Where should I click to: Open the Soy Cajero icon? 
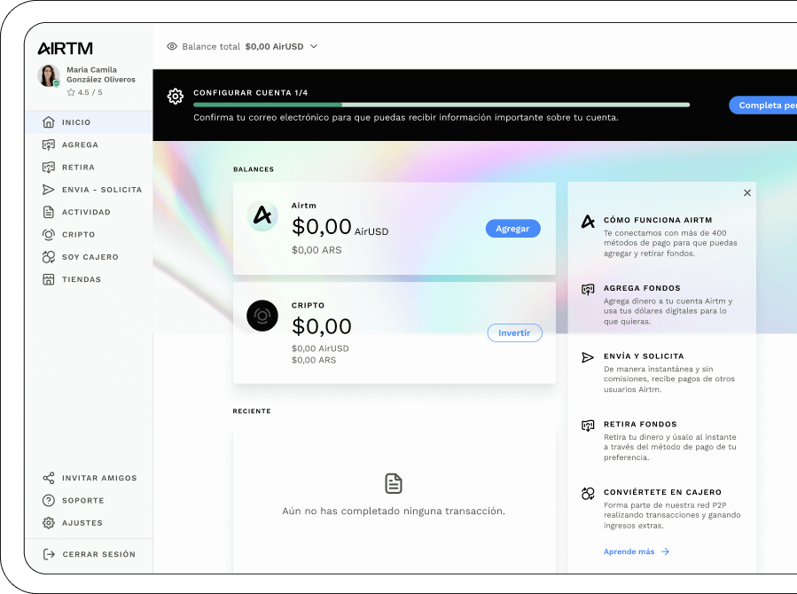49,257
